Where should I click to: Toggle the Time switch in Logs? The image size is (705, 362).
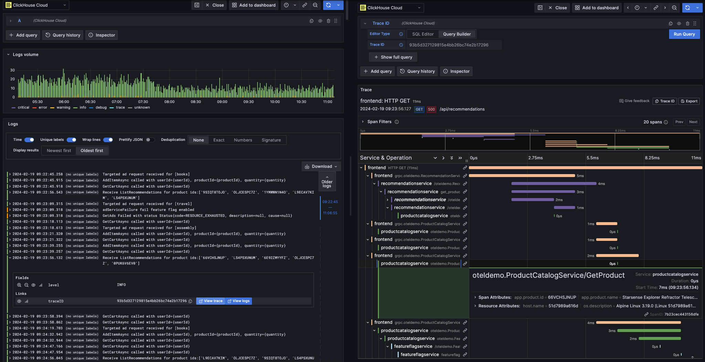(x=29, y=140)
